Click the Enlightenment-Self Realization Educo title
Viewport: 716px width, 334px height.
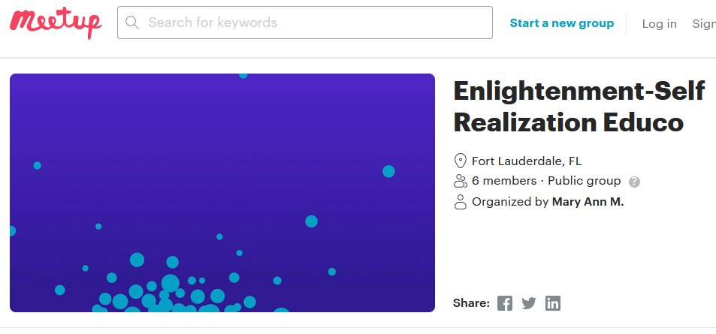click(x=579, y=106)
